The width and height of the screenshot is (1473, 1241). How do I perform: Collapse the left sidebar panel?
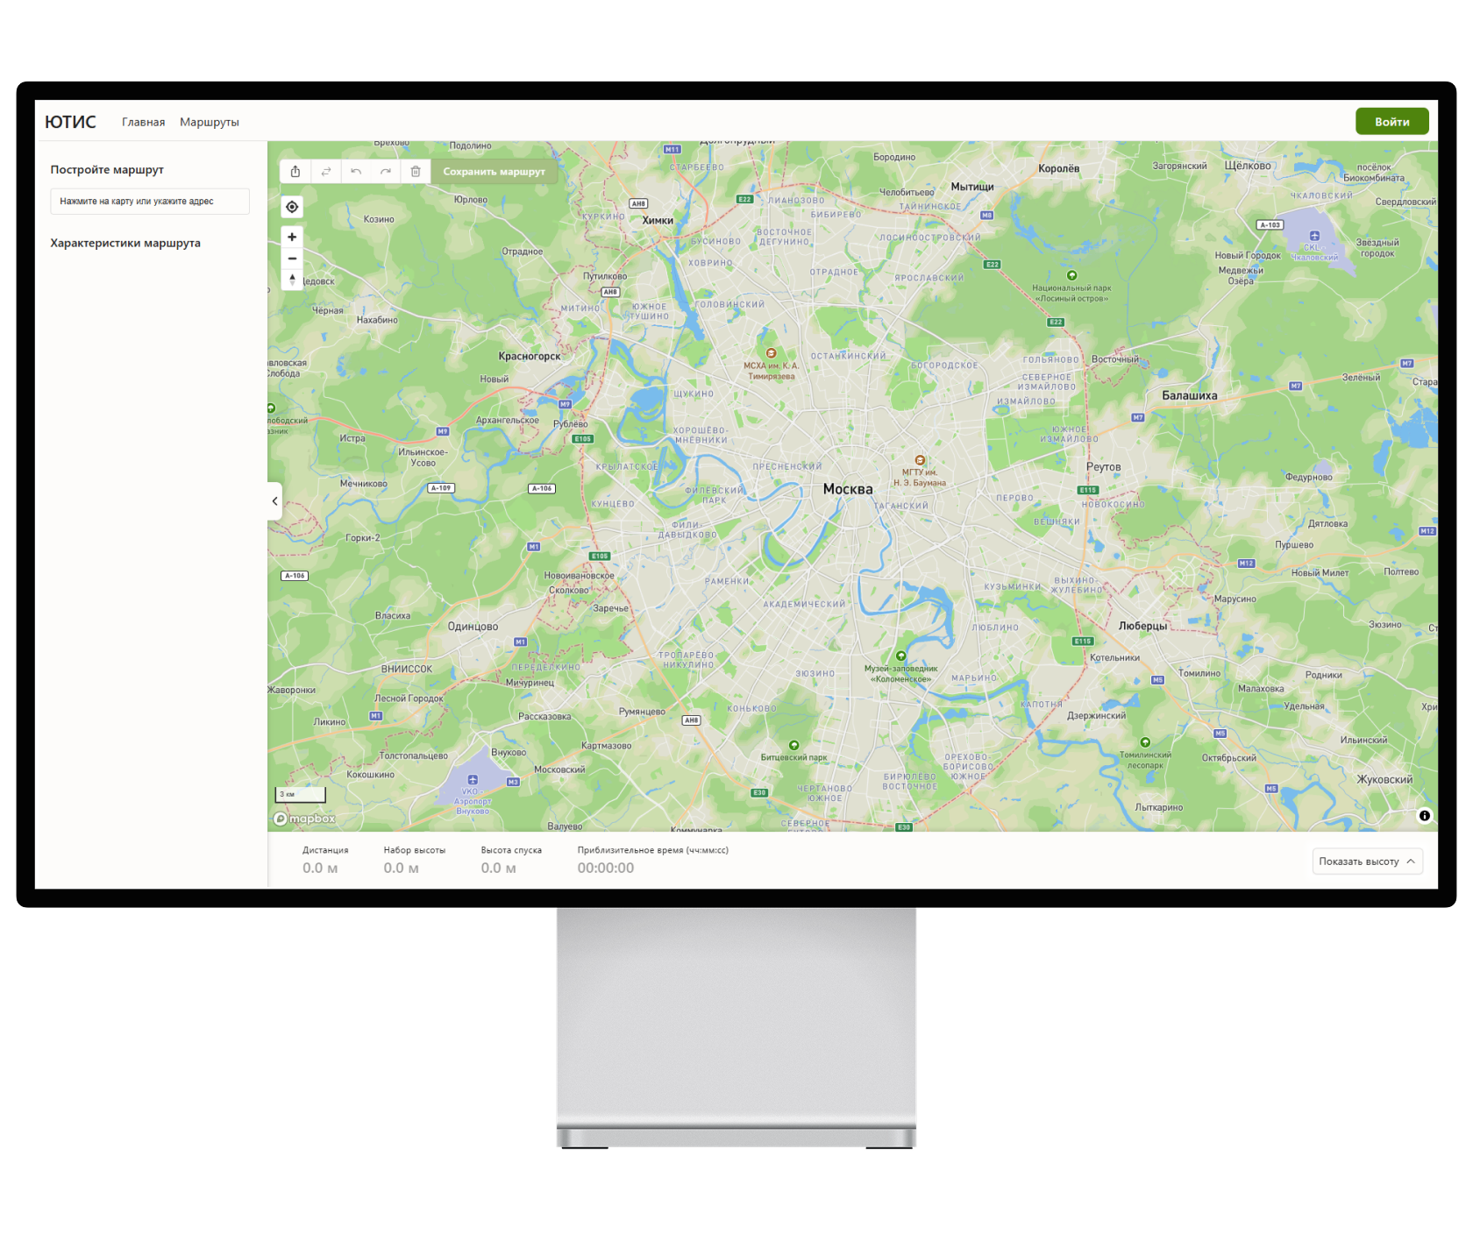pos(274,501)
